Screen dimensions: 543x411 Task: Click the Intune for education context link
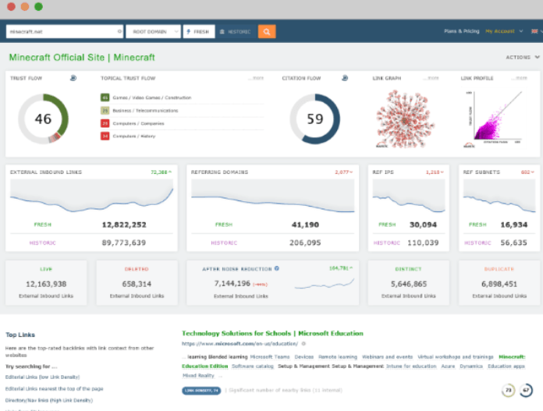[411, 367]
